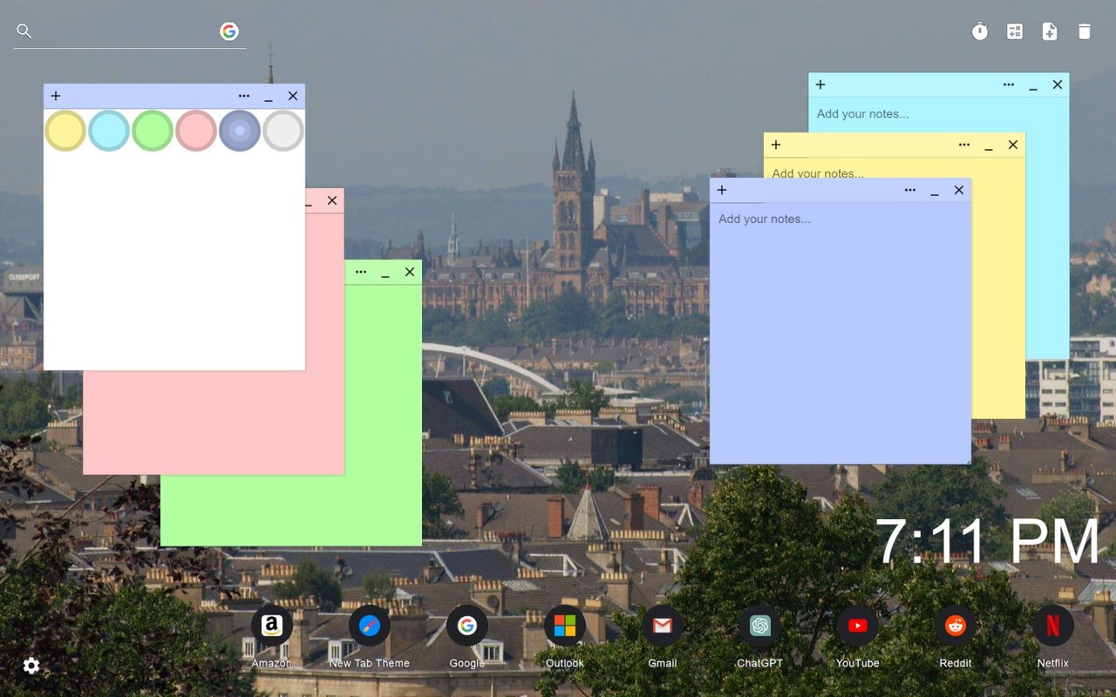Click the 7:11 PM clock

pos(988,541)
